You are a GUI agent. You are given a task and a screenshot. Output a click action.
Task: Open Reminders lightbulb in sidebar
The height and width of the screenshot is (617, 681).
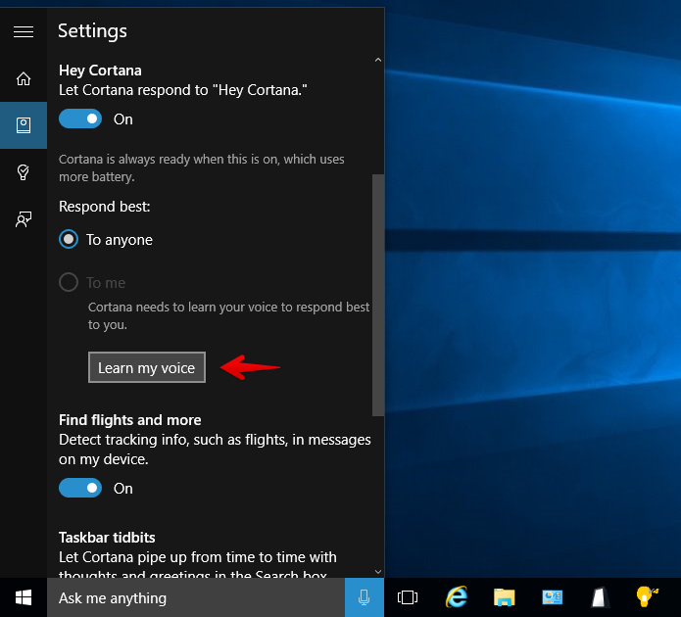coord(24,172)
